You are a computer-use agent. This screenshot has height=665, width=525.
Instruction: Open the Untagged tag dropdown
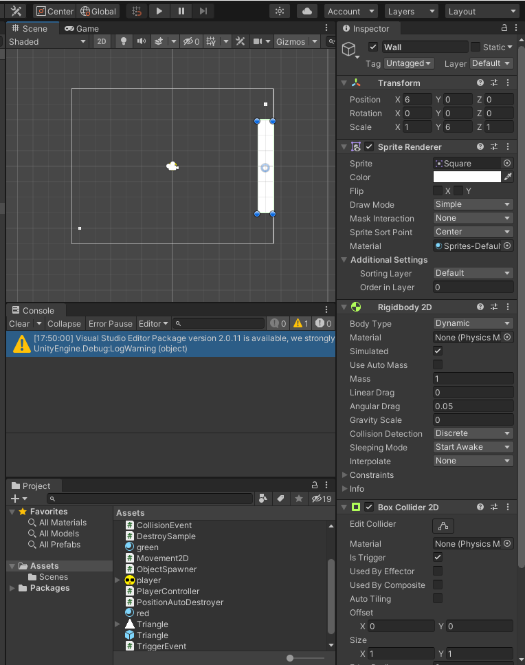pyautogui.click(x=410, y=64)
